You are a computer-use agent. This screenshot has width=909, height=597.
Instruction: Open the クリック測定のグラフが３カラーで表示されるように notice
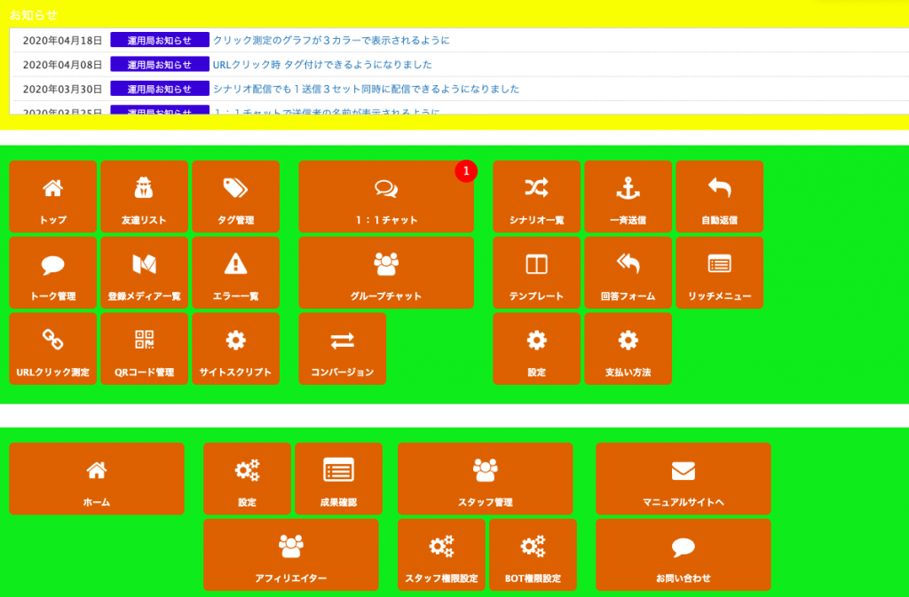[331, 40]
